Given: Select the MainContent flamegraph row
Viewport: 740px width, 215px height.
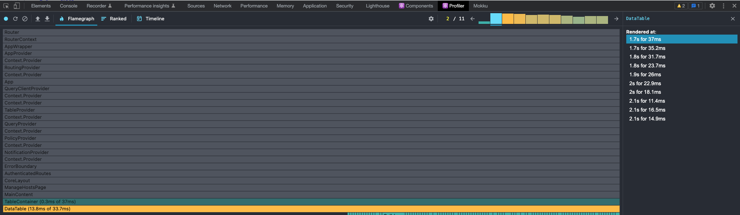Looking at the screenshot, I should 311,195.
